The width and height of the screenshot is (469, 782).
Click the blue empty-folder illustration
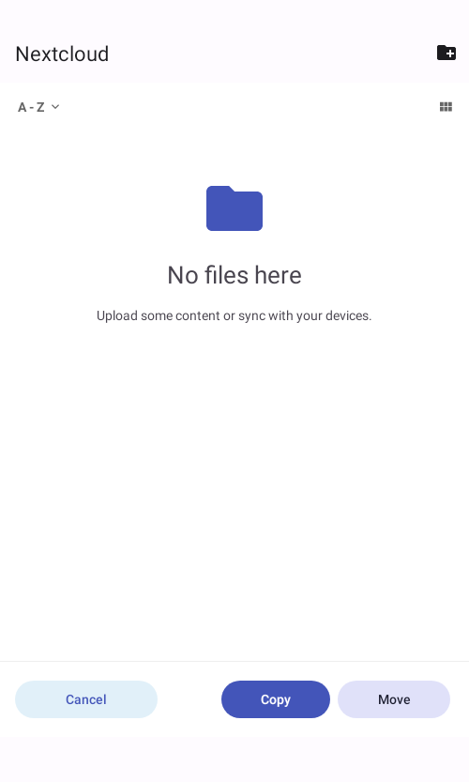234,208
